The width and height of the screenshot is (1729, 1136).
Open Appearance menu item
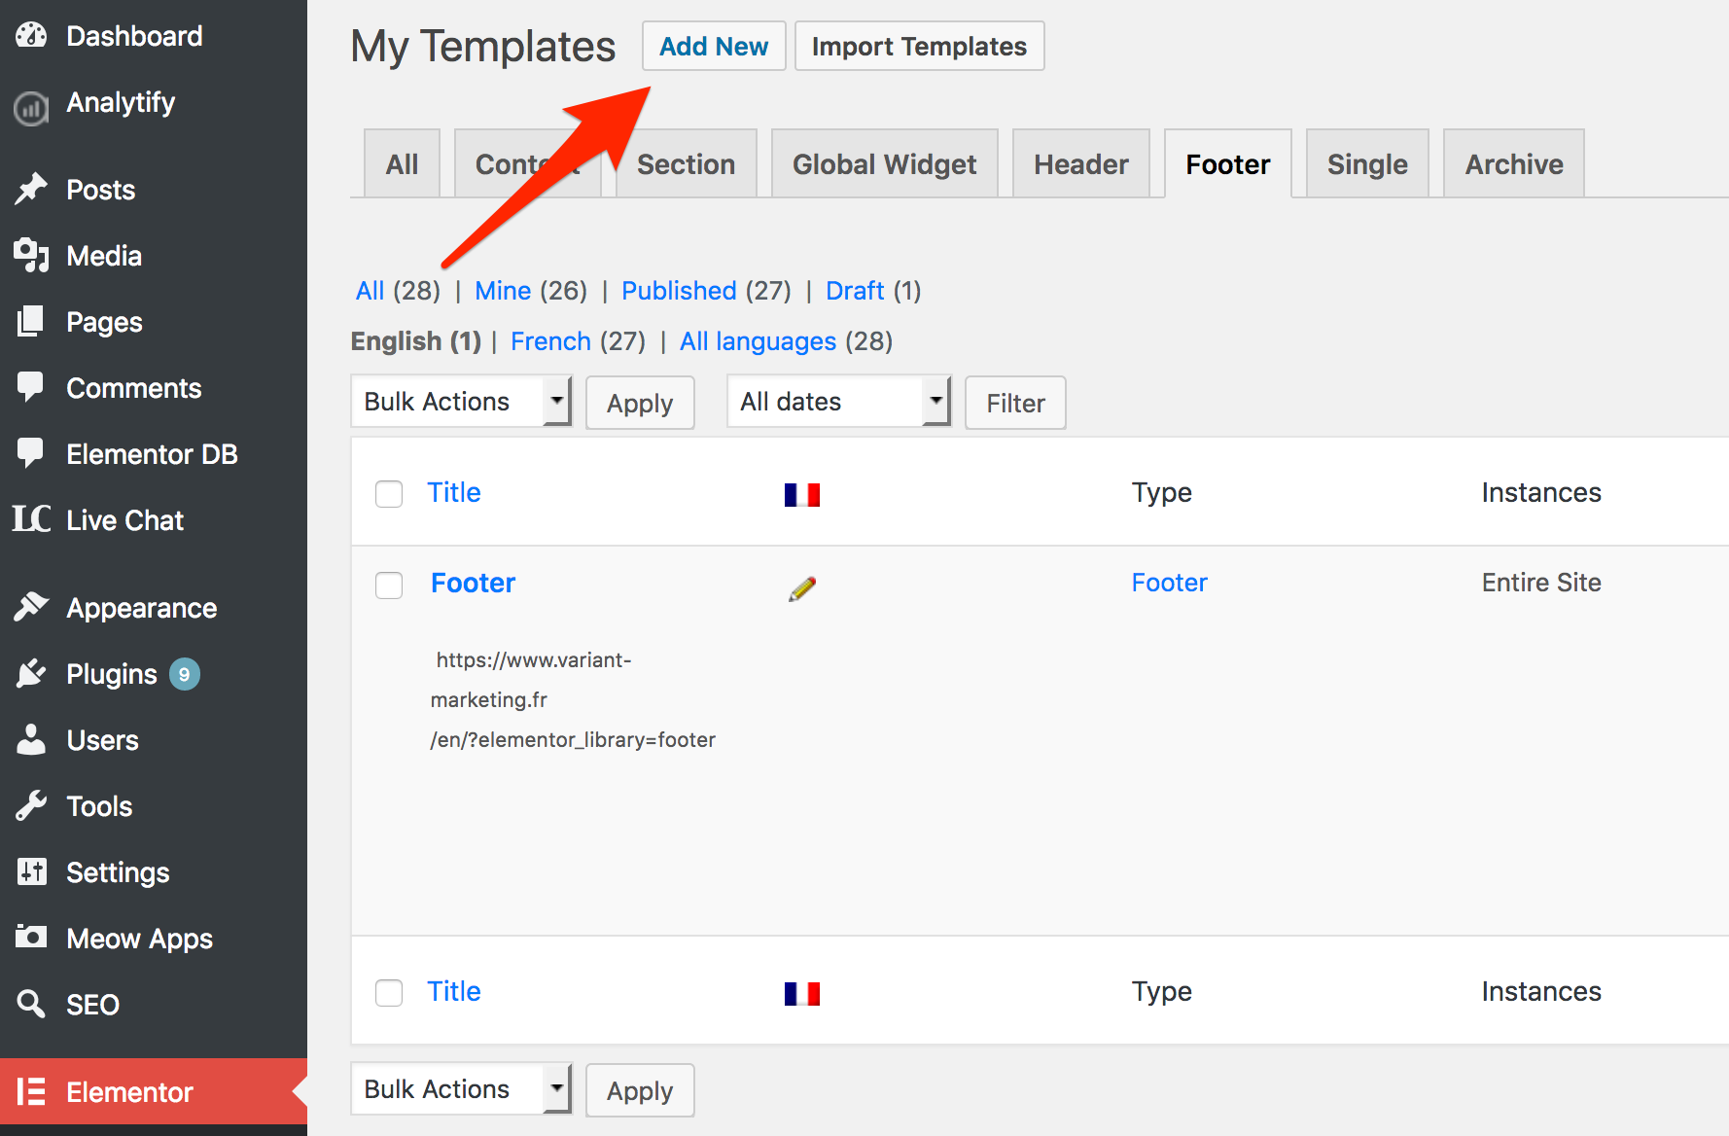(154, 608)
